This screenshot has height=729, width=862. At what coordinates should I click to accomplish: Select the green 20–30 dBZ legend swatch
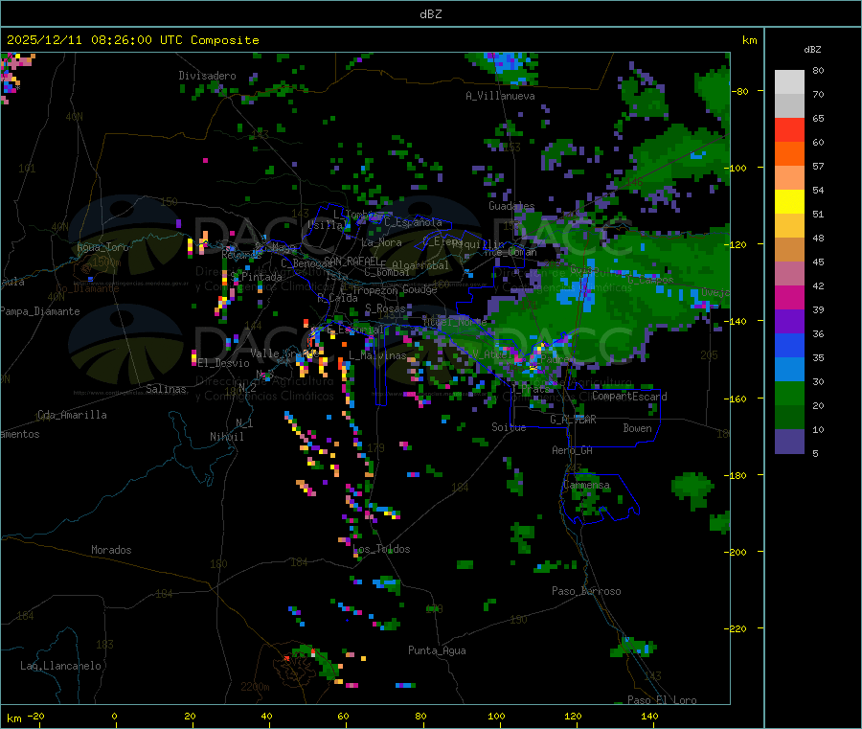tap(789, 393)
